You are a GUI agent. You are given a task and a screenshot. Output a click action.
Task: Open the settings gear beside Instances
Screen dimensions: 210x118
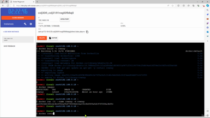31,24
